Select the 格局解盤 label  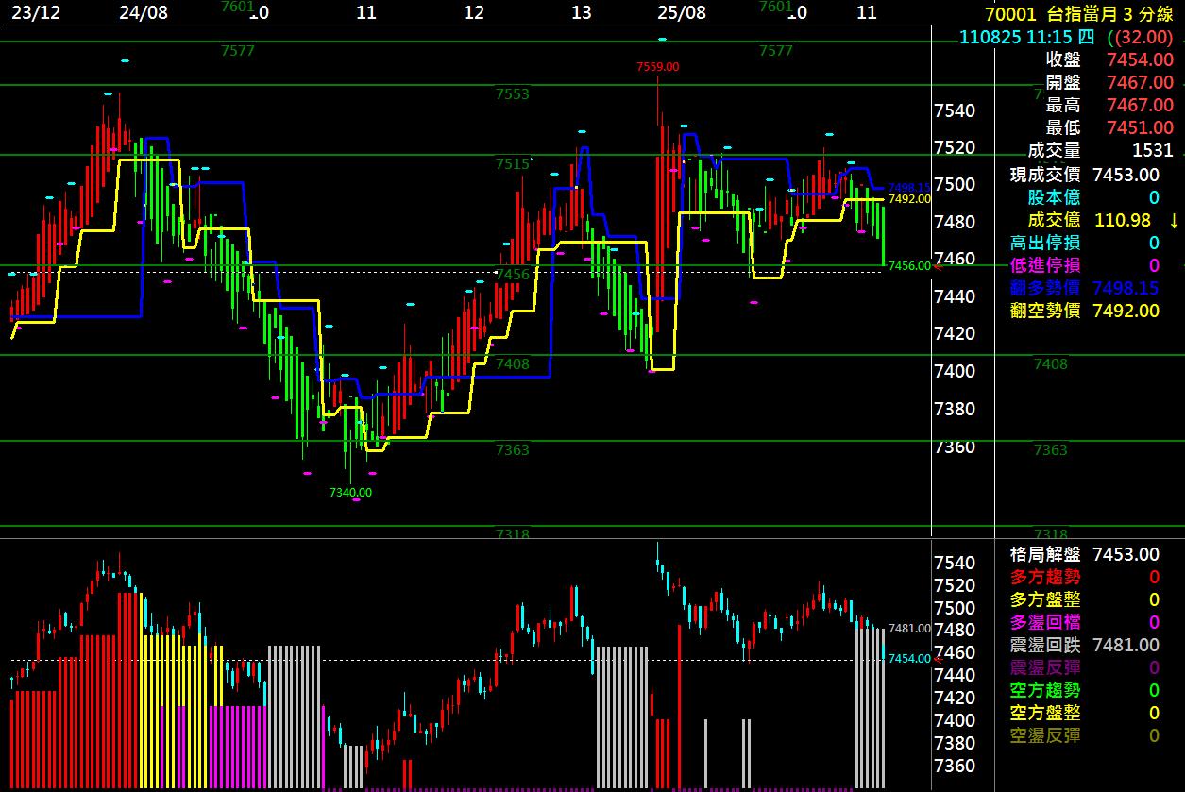[1045, 554]
